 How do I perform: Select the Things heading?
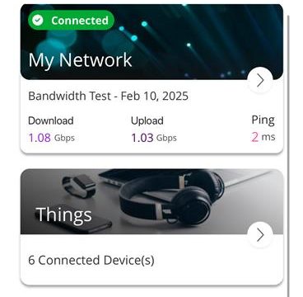(x=63, y=214)
